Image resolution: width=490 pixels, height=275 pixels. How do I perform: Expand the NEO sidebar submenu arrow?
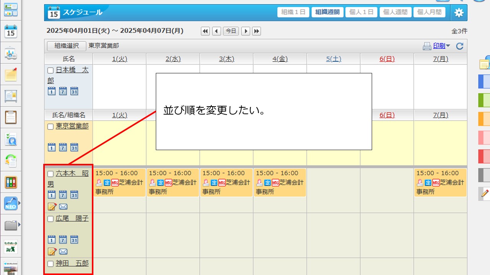click(x=19, y=203)
